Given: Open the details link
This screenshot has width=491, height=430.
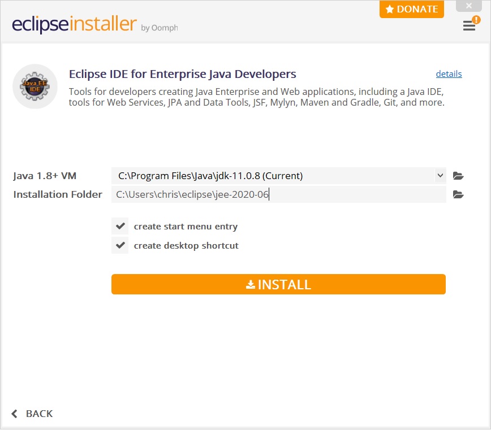Looking at the screenshot, I should tap(449, 74).
